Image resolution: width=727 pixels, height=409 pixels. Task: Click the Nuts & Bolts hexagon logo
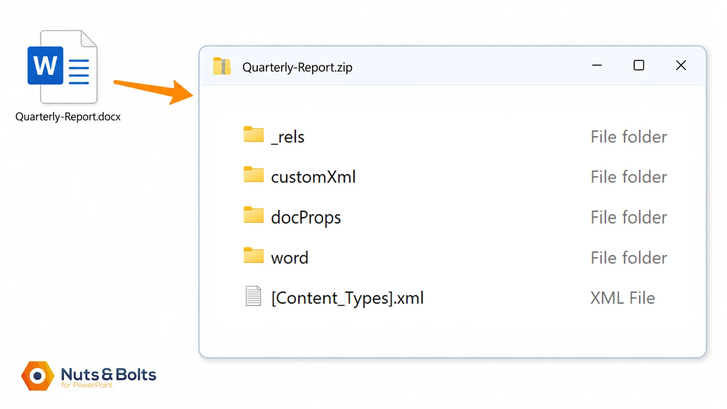pos(38,376)
